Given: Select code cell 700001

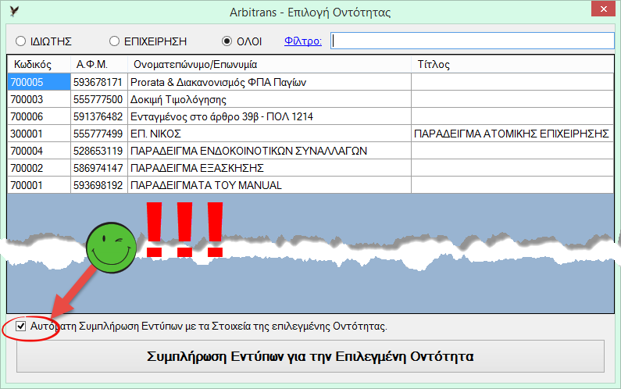Looking at the screenshot, I should click(39, 185).
